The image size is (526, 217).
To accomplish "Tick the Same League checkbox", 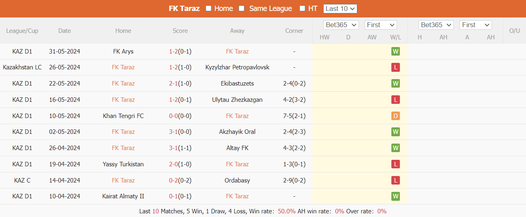I will 242,9.
